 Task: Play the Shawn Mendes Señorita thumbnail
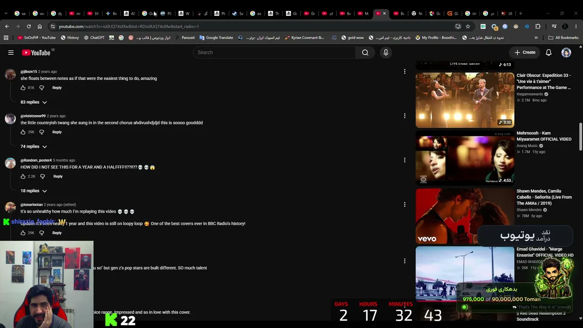[x=465, y=216]
